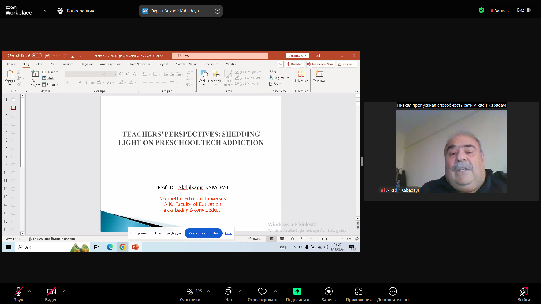The width and height of the screenshot is (541, 304).
Task: Open the Чат chat icon
Action: tap(229, 291)
